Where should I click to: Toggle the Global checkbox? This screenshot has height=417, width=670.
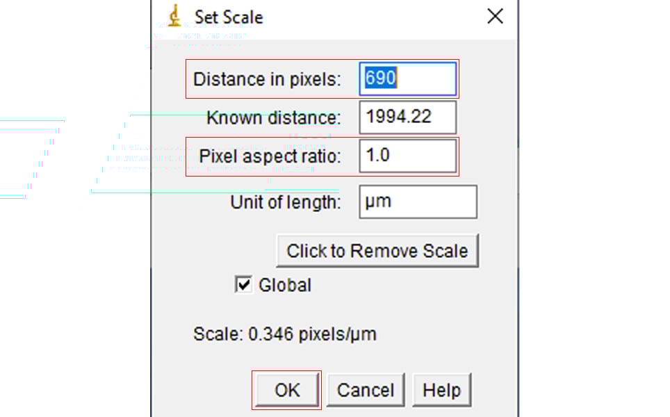[243, 285]
